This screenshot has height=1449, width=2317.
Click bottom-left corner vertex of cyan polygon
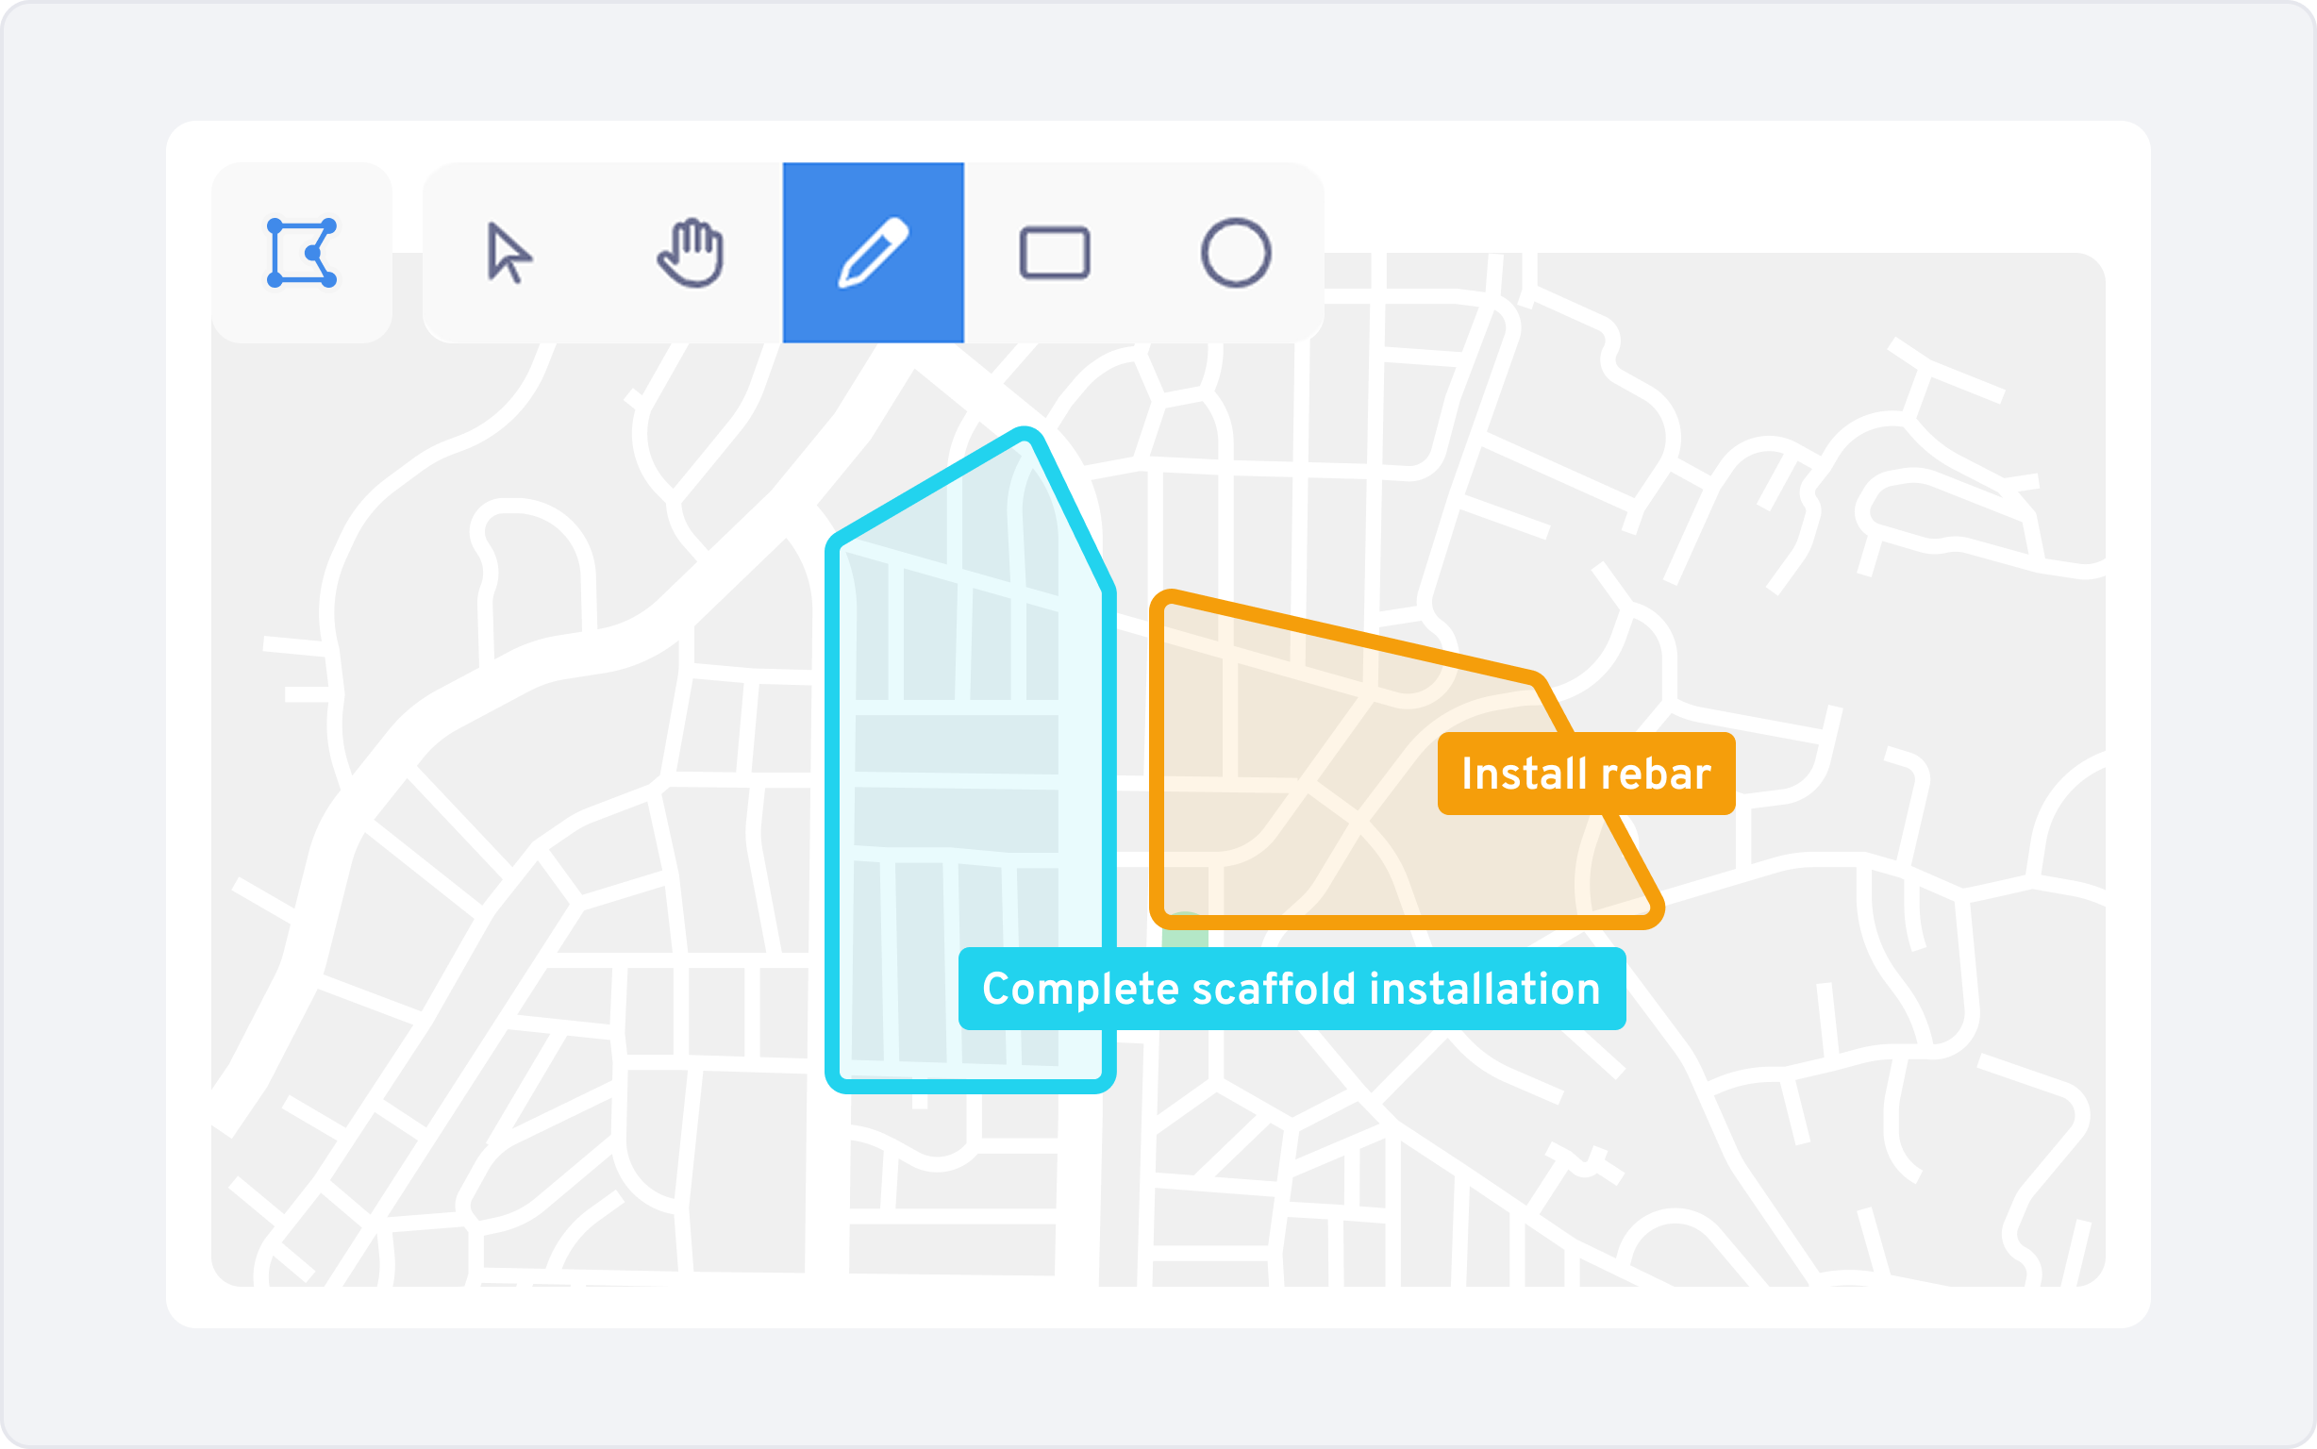[x=836, y=1082]
